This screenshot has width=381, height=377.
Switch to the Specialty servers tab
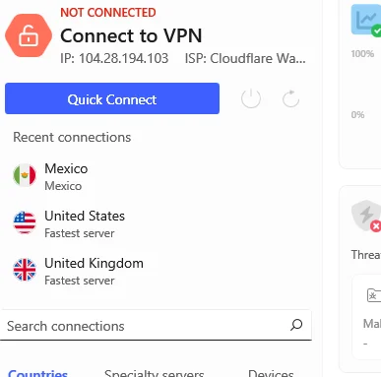[155, 373]
